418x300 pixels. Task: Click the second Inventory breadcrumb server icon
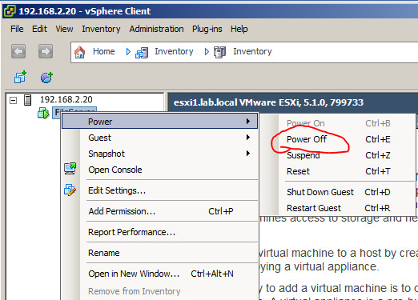point(220,52)
